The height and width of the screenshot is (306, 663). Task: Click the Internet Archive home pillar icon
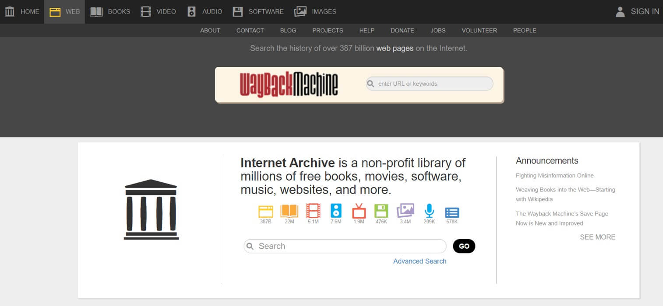10,12
